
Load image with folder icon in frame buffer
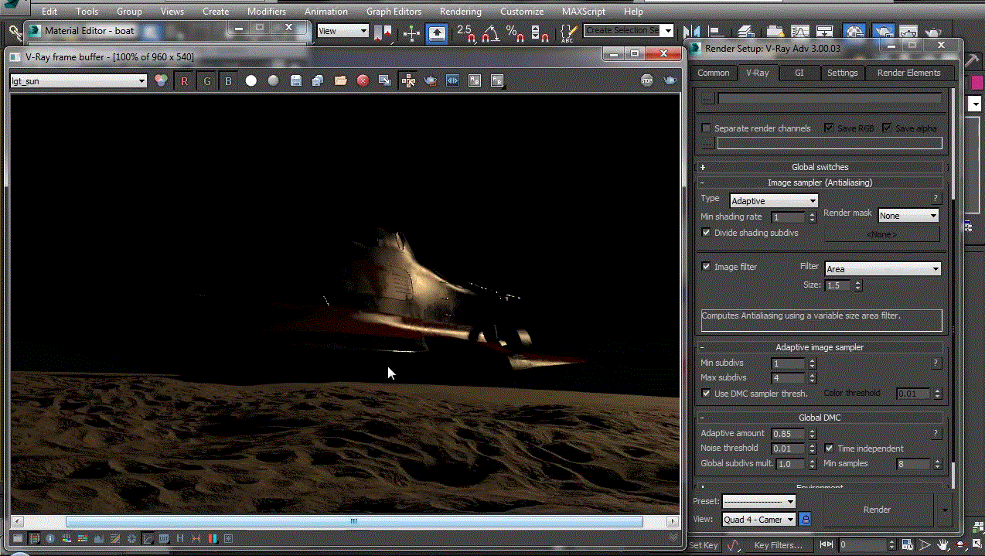point(340,80)
